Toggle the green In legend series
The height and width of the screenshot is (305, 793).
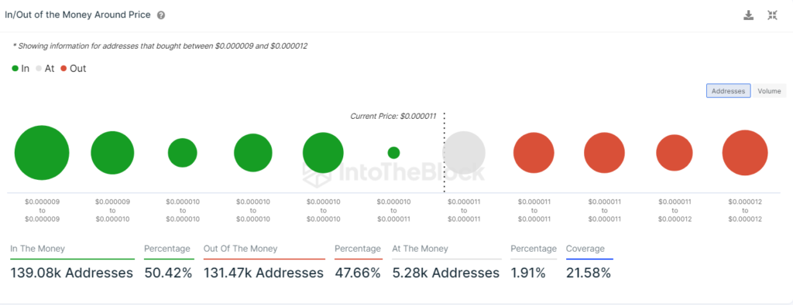tap(21, 69)
